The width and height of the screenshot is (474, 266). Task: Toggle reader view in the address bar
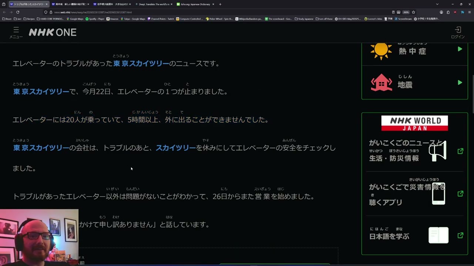coord(393,12)
